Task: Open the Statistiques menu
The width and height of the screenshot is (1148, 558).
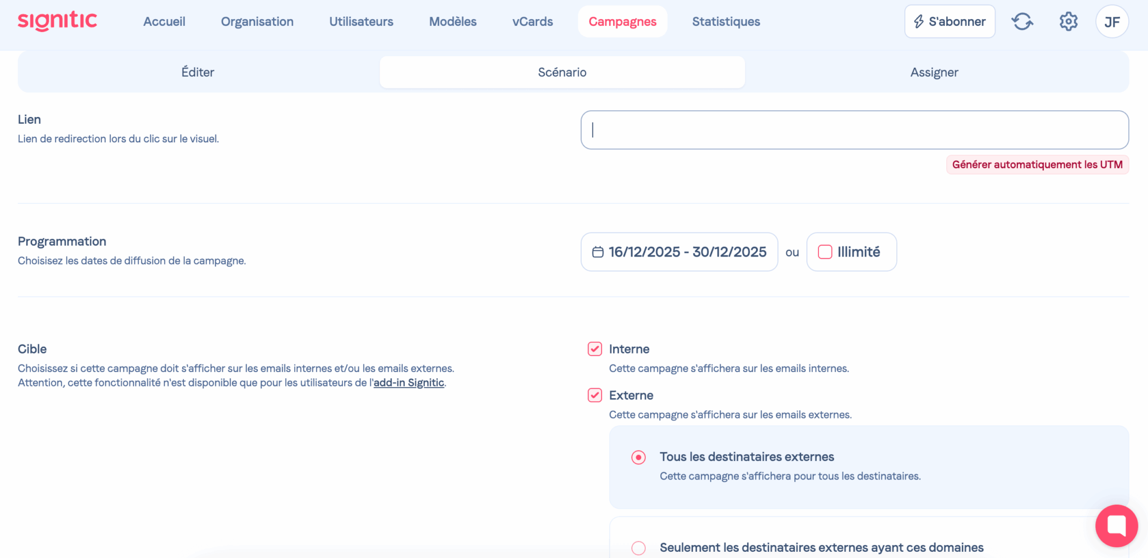Action: coord(726,22)
